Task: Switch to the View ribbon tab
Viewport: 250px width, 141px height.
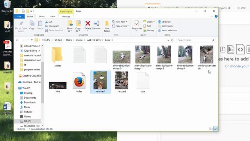Action: click(x=53, y=16)
